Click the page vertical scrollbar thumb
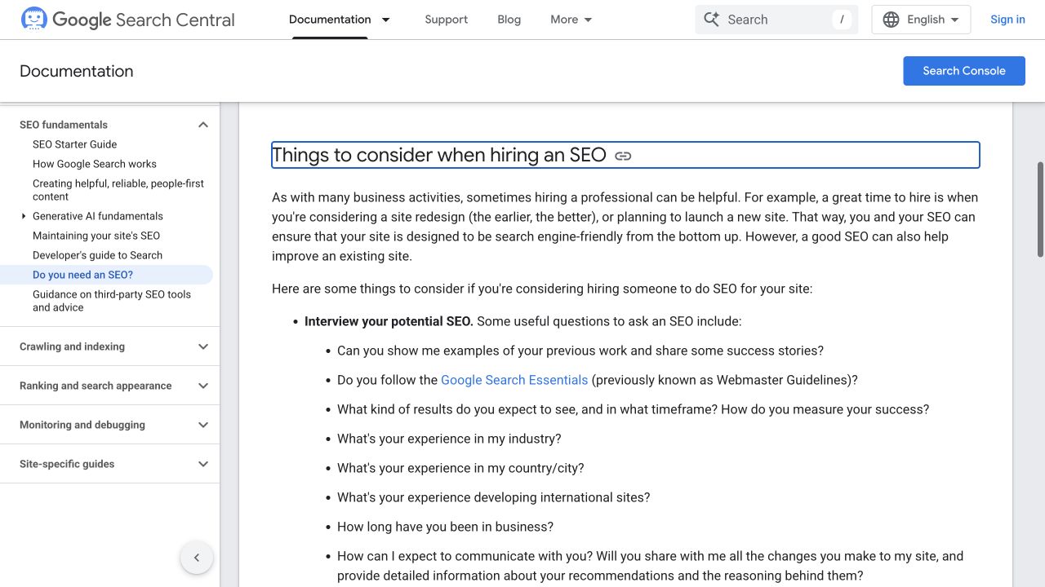The width and height of the screenshot is (1045, 587). (1040, 210)
